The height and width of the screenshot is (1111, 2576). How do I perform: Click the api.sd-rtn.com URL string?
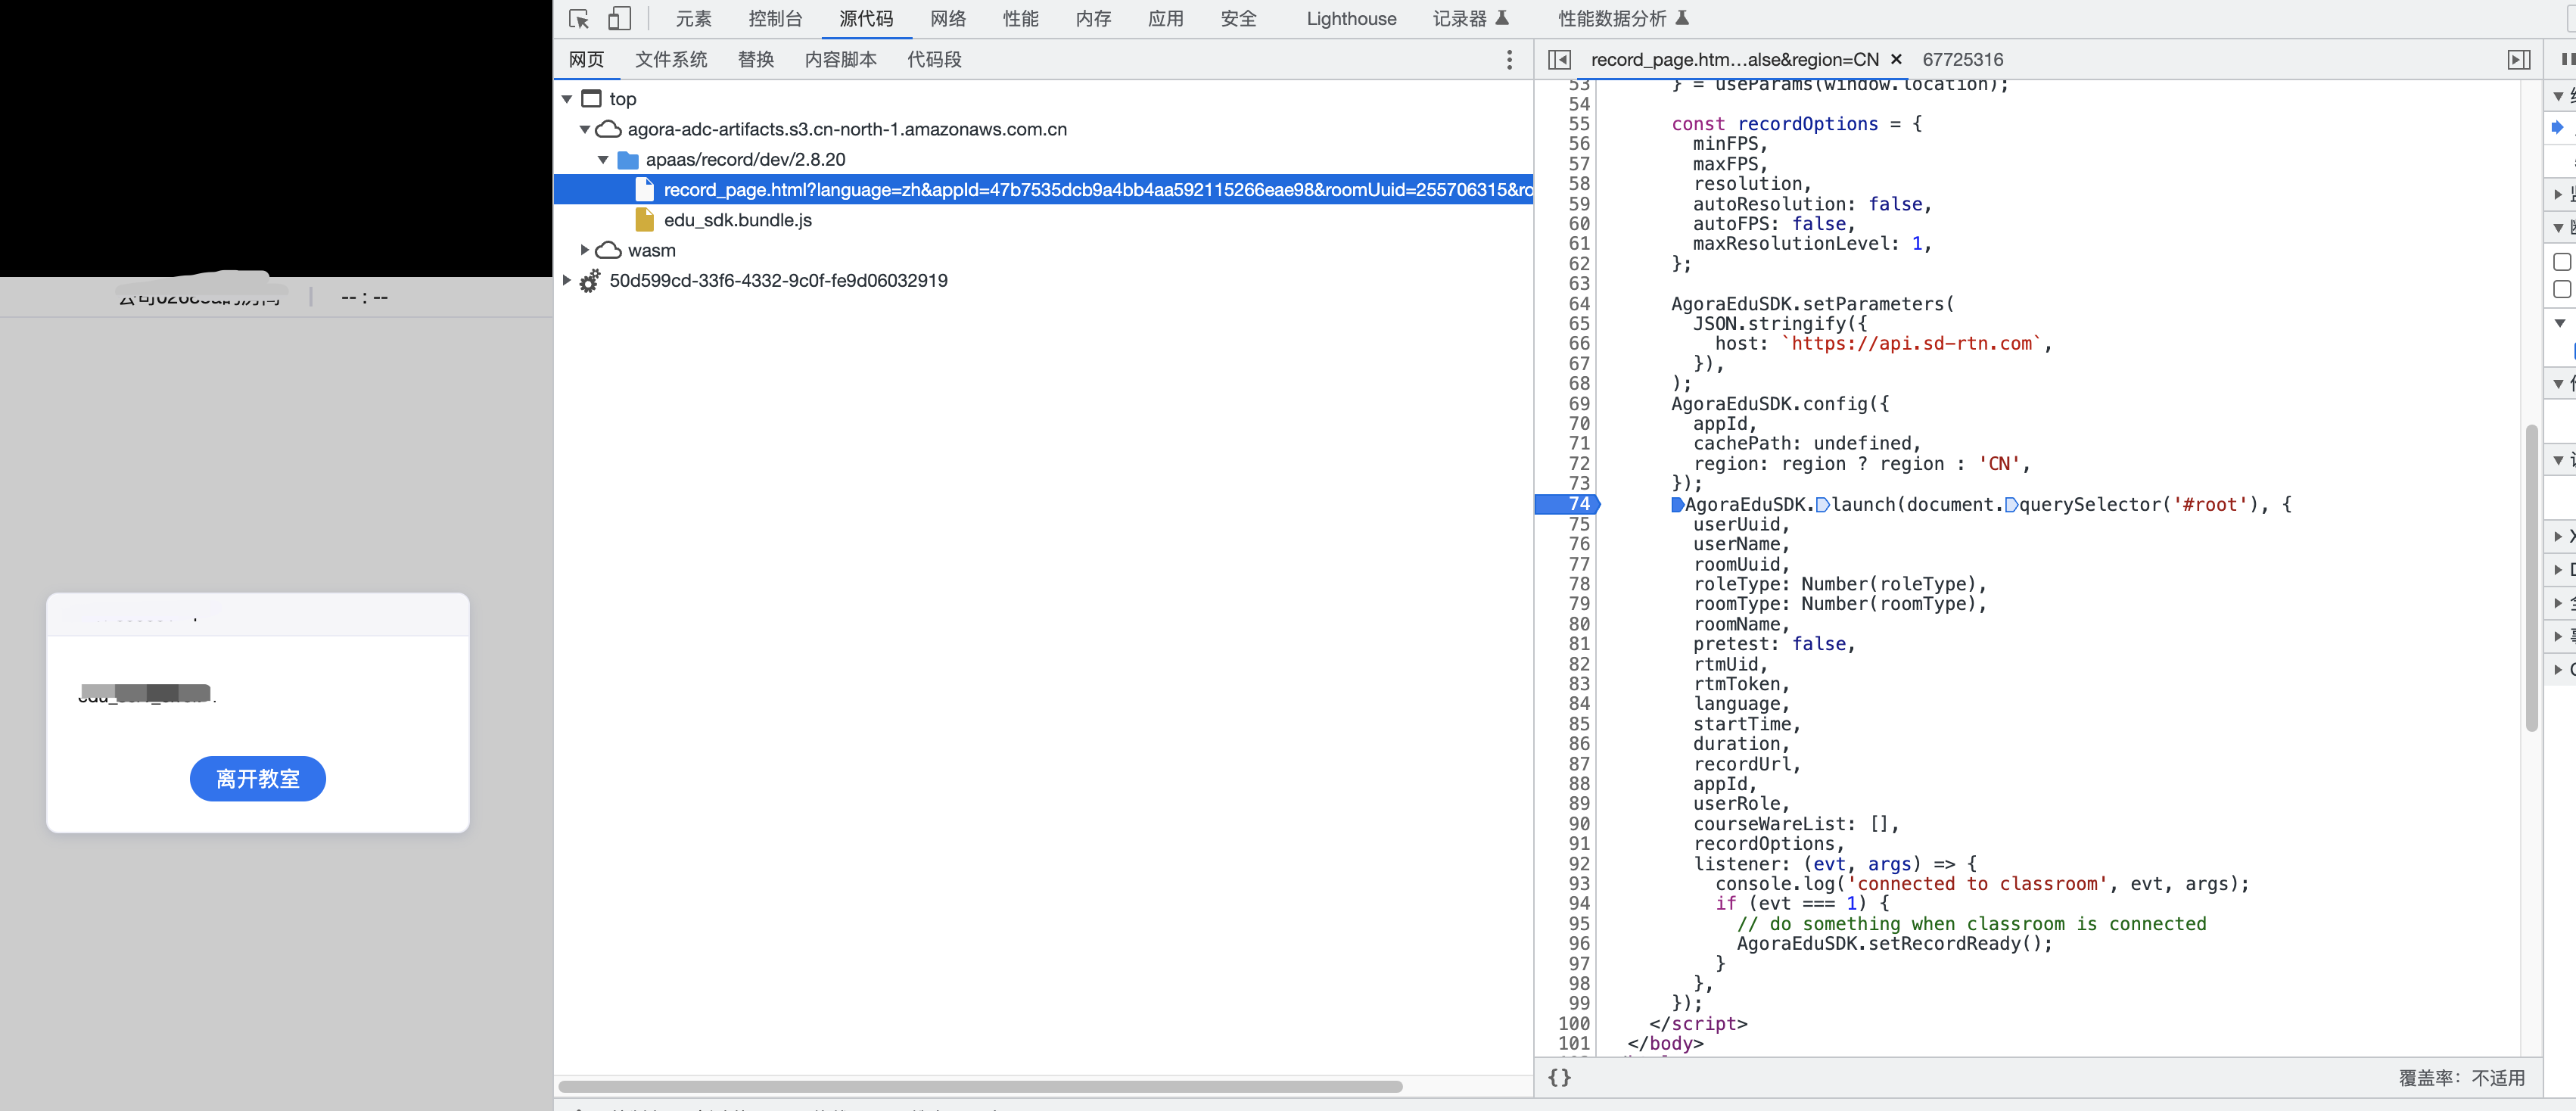point(1911,344)
